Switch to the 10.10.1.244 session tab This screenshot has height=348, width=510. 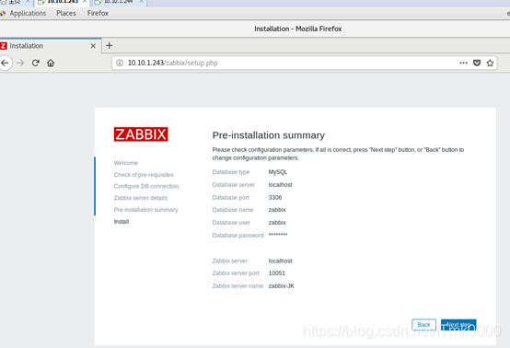pyautogui.click(x=119, y=2)
